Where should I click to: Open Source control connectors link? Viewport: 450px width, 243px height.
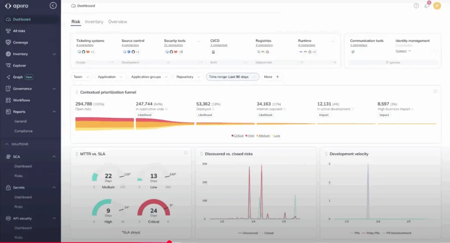(130, 45)
